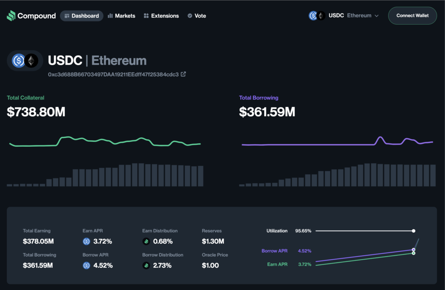
Task: Switch to the Vote tab
Action: coord(197,16)
